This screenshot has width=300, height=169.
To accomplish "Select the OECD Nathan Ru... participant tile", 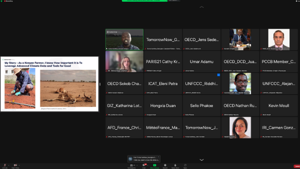I will 240,106.
